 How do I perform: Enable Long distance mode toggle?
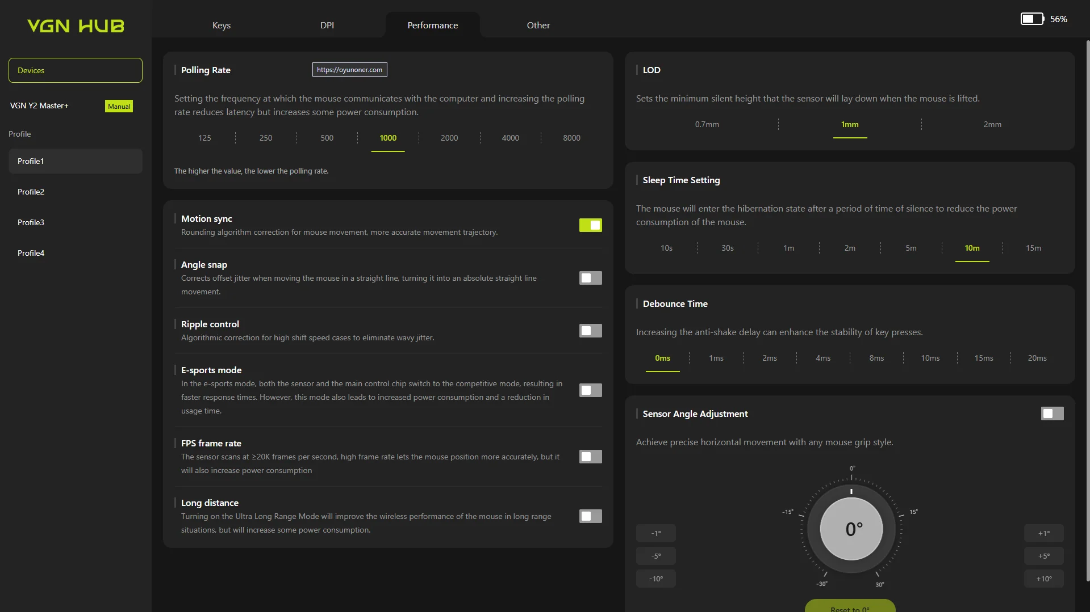coord(590,516)
